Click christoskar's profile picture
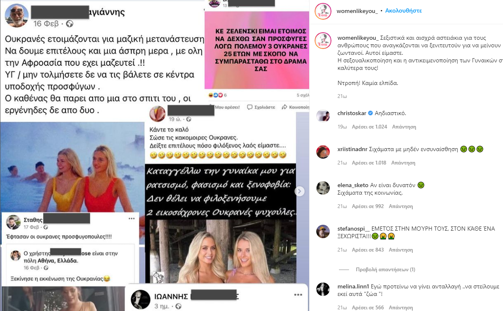 click(323, 116)
